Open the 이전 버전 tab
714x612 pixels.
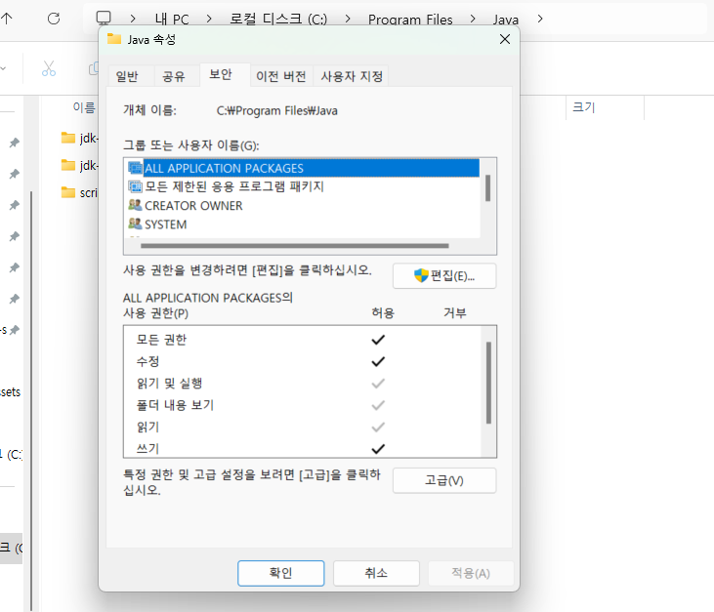tap(281, 76)
